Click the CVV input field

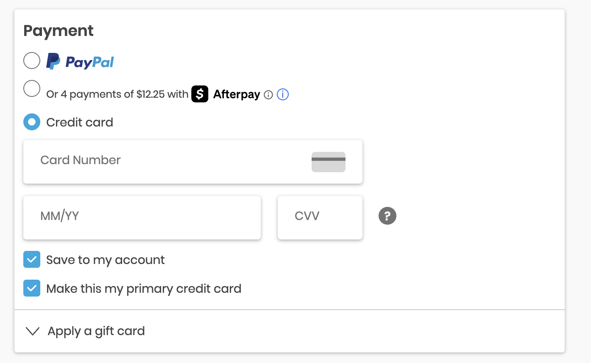click(x=320, y=217)
